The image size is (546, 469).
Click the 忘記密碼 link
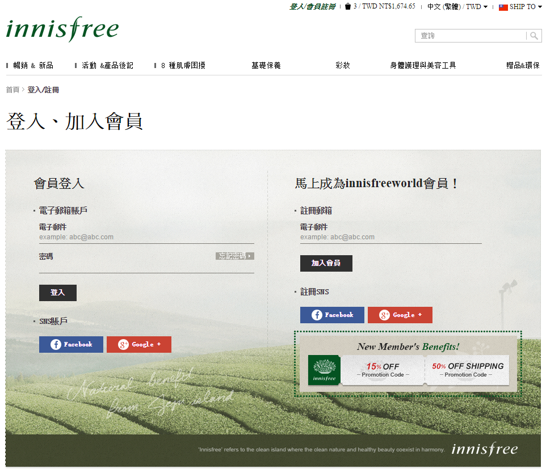click(235, 256)
